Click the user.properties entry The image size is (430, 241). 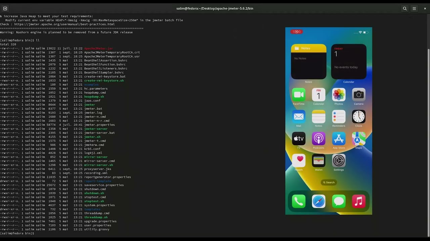pos(97,225)
